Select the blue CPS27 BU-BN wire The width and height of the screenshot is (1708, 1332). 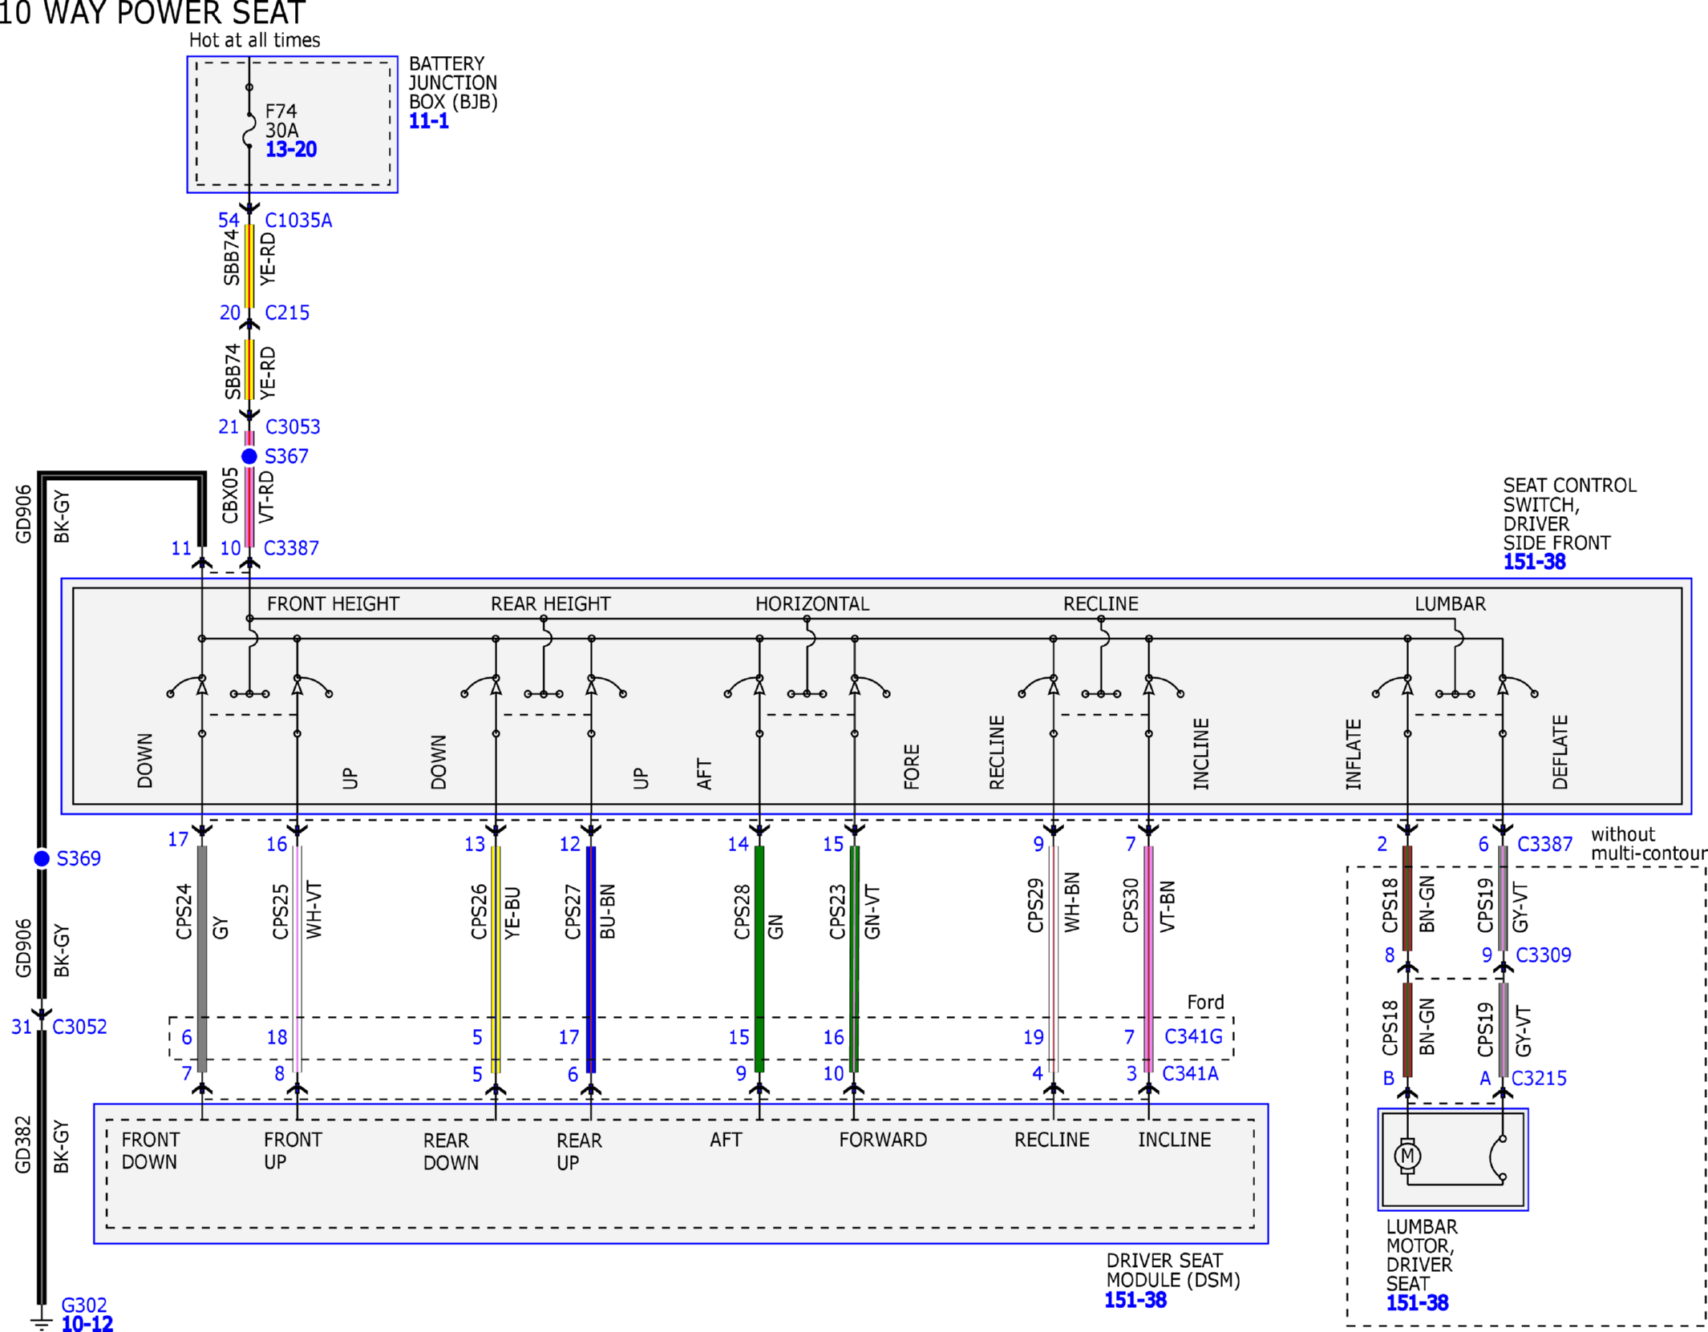coord(591,959)
